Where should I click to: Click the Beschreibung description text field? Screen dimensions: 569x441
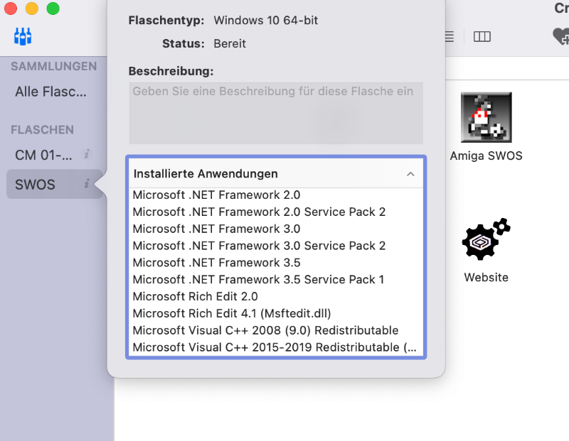pos(276,113)
